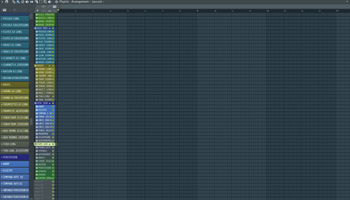The image size is (350, 200).
Task: Open the Playlist - Arrangement menu
Action: tap(74, 2)
